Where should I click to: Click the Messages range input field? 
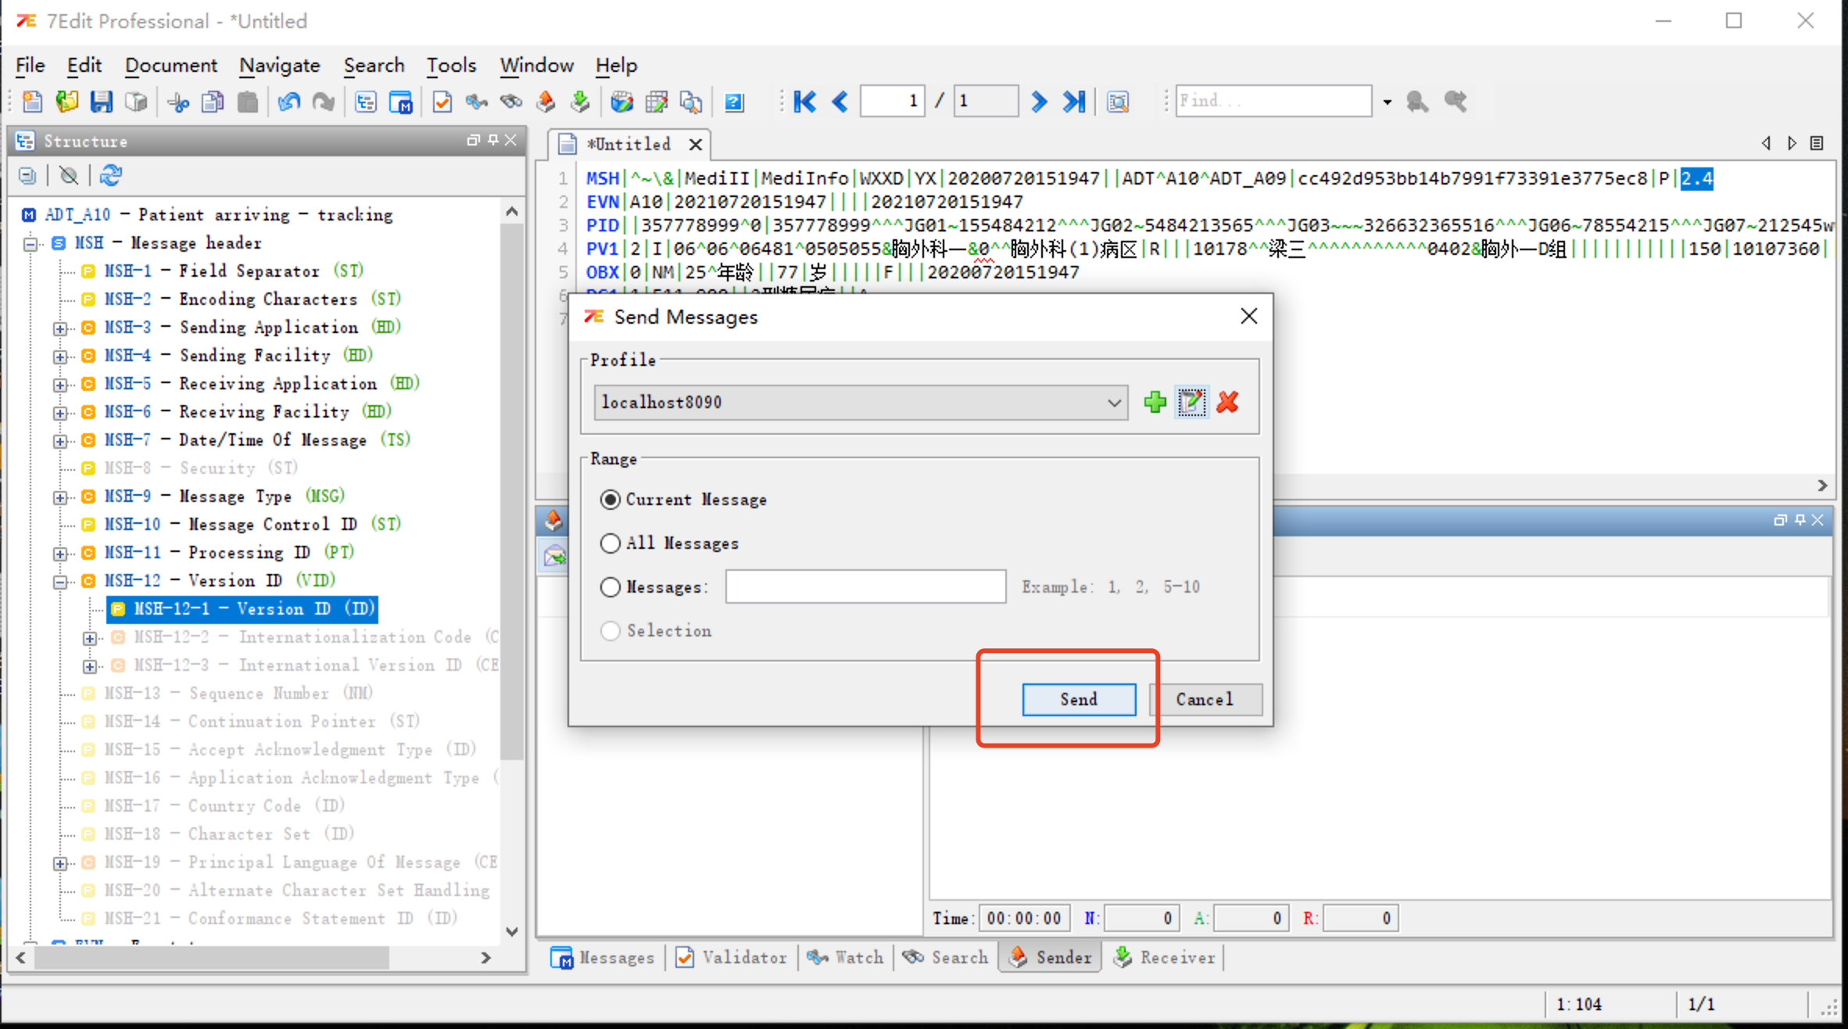tap(865, 587)
